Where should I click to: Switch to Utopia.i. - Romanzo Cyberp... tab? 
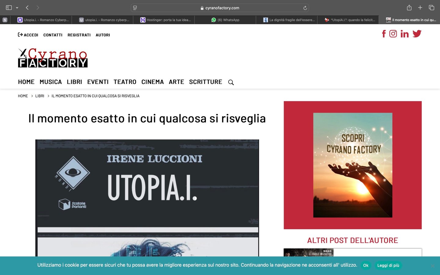click(41, 20)
